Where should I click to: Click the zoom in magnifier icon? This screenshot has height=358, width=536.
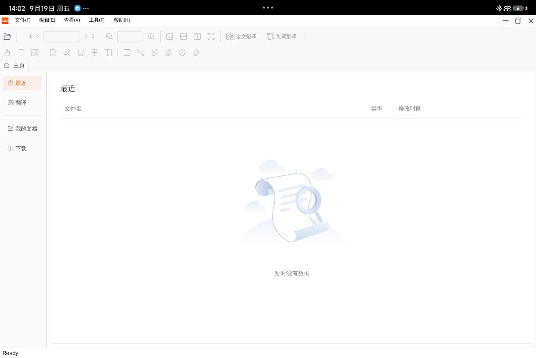[151, 36]
